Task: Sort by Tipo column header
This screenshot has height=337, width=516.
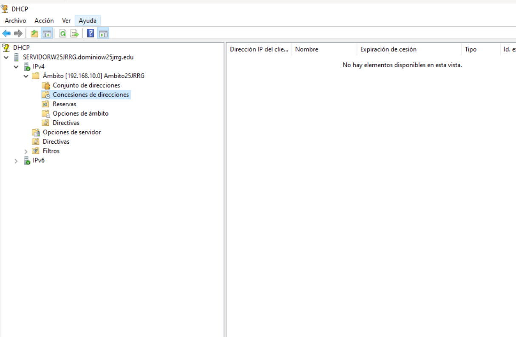Action: 480,49
